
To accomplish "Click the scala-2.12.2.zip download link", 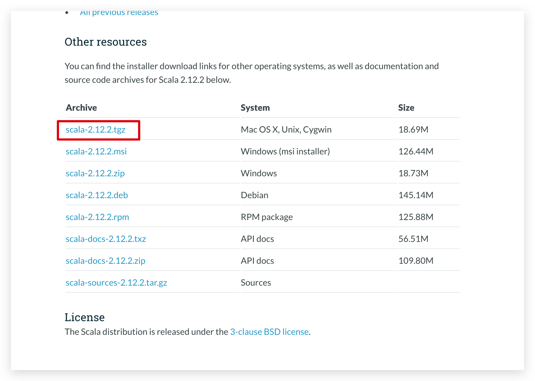I will coord(95,173).
